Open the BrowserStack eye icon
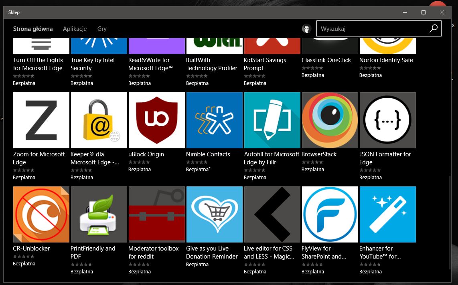Screen dimensions: 458x285 [330, 120]
